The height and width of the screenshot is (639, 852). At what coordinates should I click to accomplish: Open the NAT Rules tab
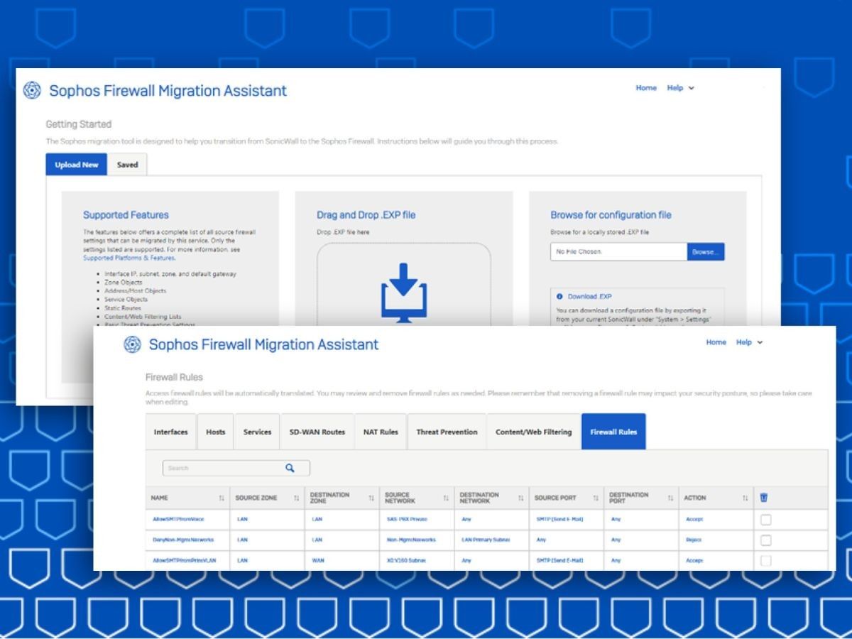pyautogui.click(x=381, y=432)
